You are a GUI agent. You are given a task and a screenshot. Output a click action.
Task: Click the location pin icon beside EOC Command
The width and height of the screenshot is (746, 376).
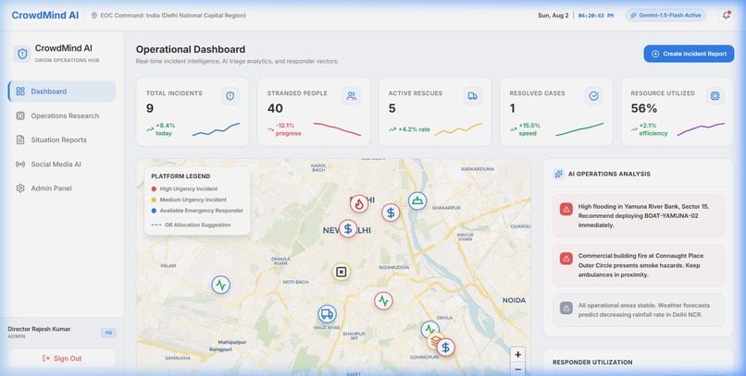pos(94,15)
